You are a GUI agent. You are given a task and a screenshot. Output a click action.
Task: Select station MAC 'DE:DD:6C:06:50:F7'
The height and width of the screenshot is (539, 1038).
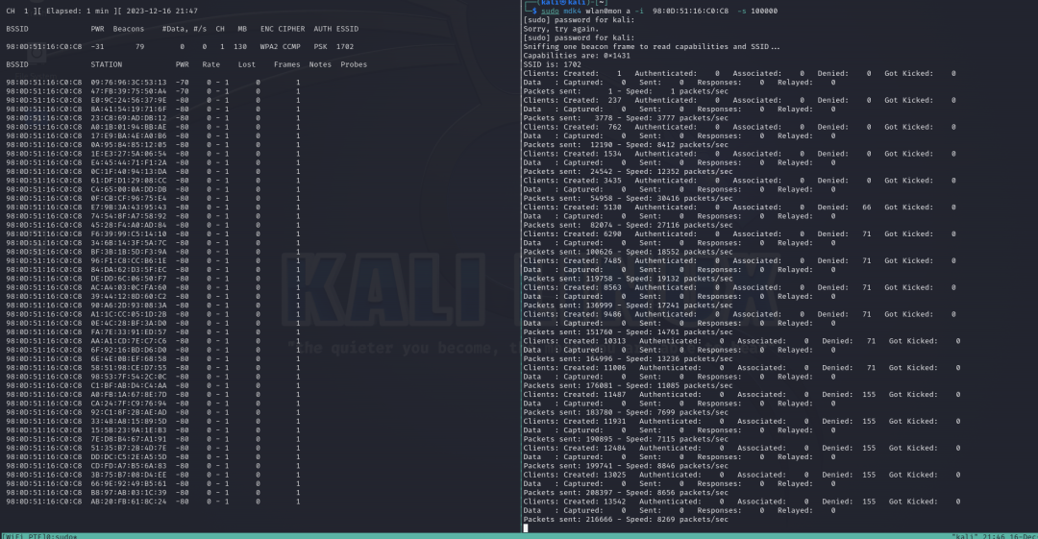coord(129,279)
